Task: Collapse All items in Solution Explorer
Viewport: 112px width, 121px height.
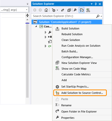Action: point(69,10)
